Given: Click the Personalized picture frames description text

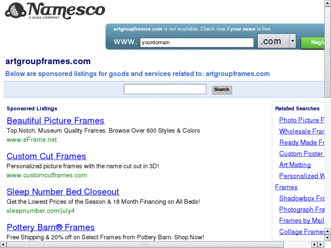Looking at the screenshot, I should click(83, 166).
